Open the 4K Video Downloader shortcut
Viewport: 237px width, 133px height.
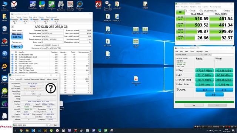pos(4,92)
